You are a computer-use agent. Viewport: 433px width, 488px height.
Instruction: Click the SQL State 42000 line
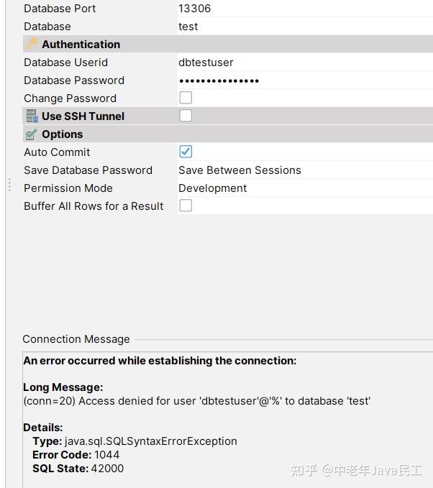[78, 469]
